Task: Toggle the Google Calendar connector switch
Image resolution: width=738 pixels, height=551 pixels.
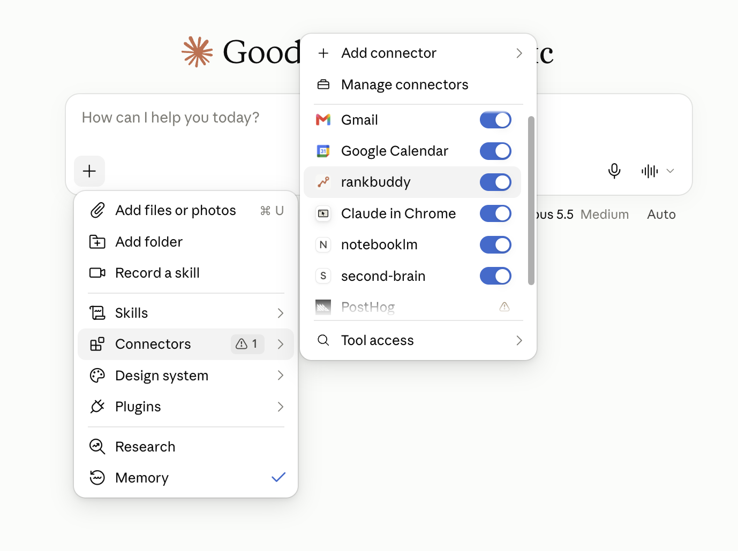Action: 495,151
